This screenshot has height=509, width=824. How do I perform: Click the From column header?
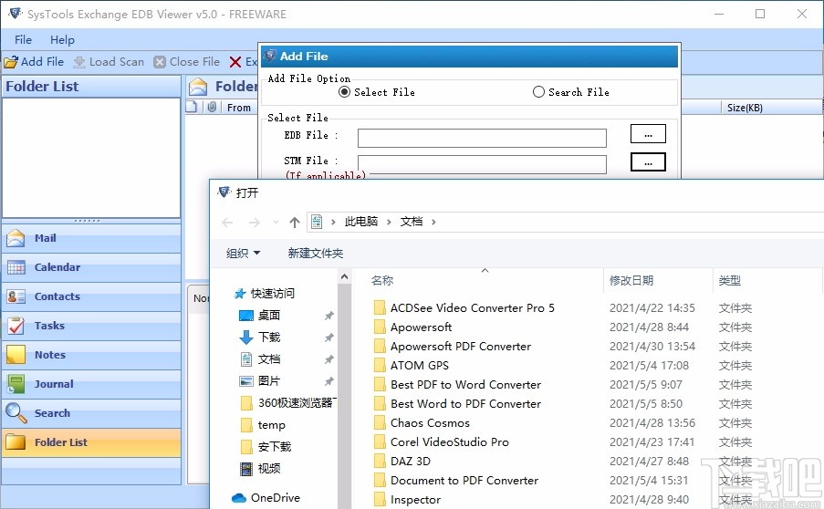[x=239, y=108]
